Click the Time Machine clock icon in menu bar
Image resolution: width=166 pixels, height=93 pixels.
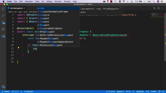pos(115,1)
